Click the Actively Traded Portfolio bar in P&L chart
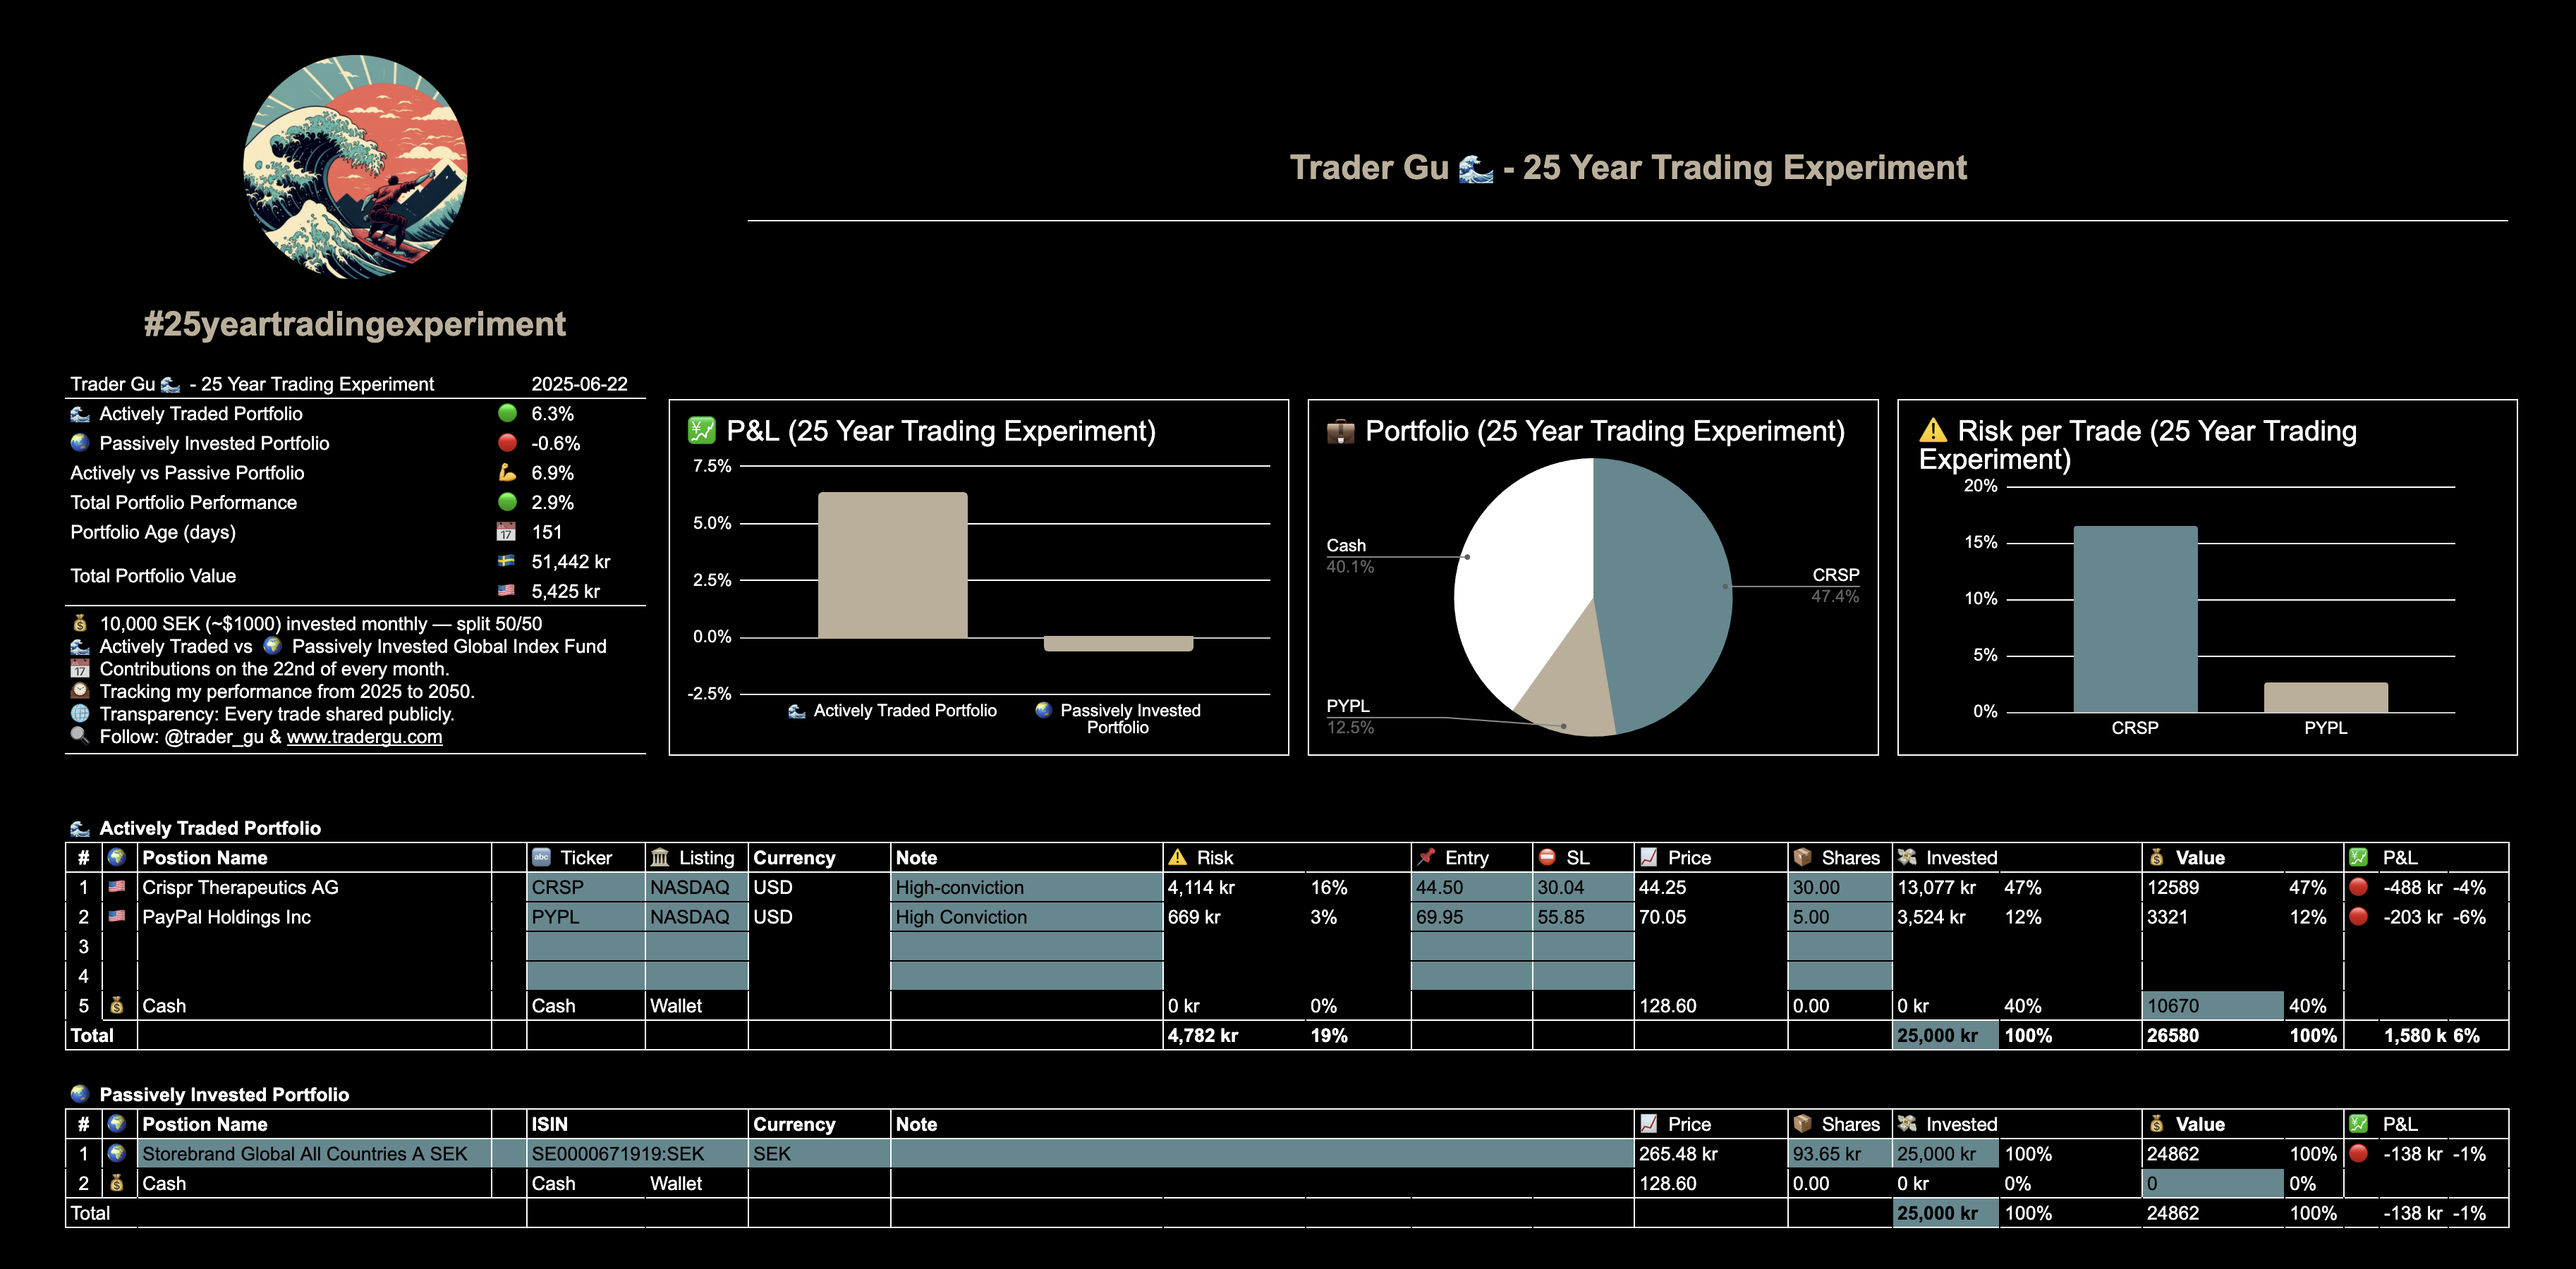The image size is (2576, 1269). pyautogui.click(x=892, y=565)
